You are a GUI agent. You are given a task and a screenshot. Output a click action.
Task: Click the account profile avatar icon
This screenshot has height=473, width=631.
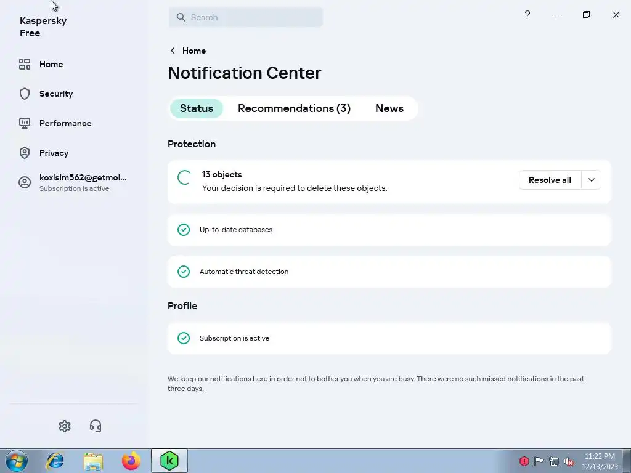pos(25,182)
